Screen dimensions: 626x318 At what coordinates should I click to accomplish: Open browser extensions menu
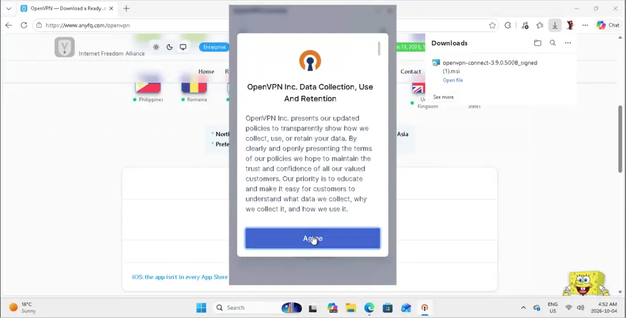click(x=508, y=25)
